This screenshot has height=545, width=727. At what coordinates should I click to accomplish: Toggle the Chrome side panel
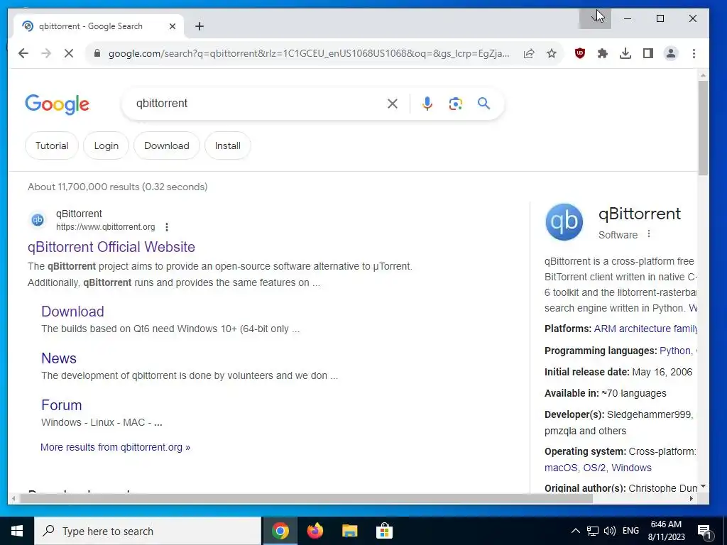click(x=648, y=53)
